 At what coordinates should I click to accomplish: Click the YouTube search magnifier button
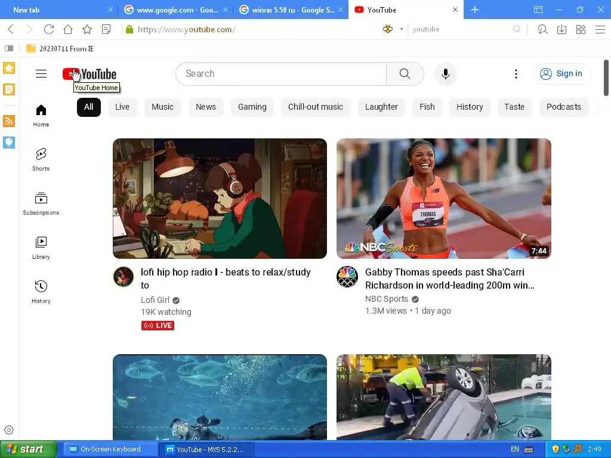tap(405, 73)
